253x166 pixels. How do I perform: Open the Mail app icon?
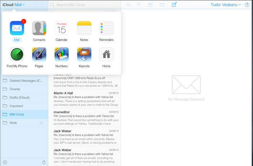tap(17, 28)
